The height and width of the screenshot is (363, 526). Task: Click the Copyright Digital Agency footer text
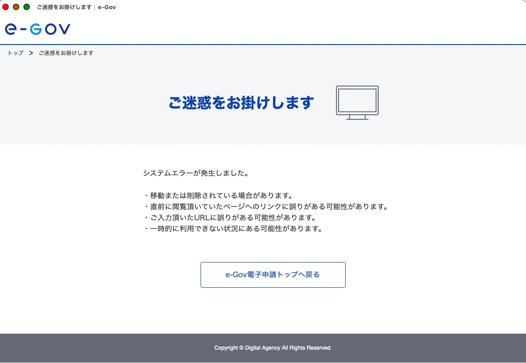[273, 348]
